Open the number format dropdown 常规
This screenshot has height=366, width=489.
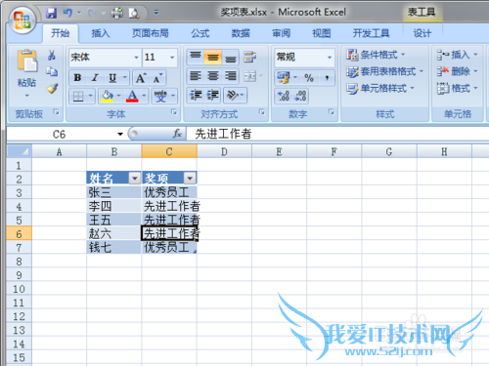click(x=330, y=58)
